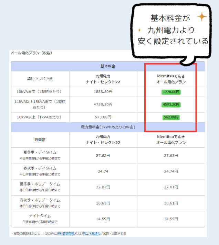Viewport: 219px width, 245px height.
Task: Click the 時間帯 column header
Action: (40, 140)
